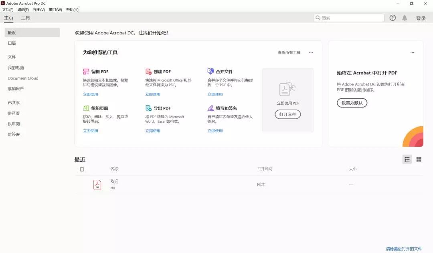Click into the 搜索 search field
Image resolution: width=433 pixels, height=253 pixels.
pos(349,18)
